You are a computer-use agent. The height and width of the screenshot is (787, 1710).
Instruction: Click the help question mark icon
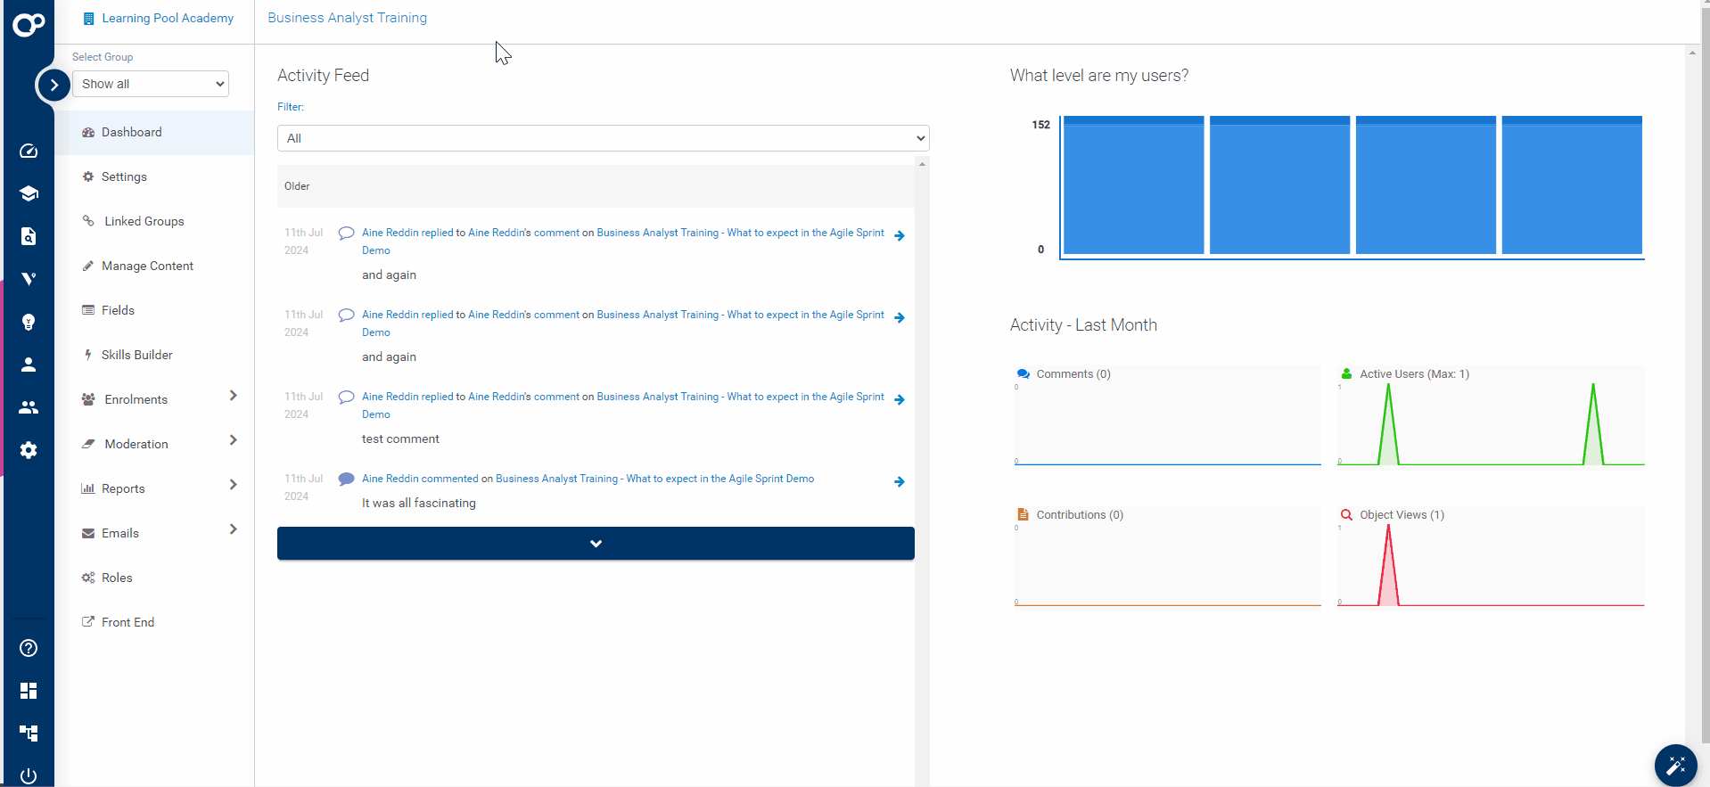pyautogui.click(x=29, y=648)
